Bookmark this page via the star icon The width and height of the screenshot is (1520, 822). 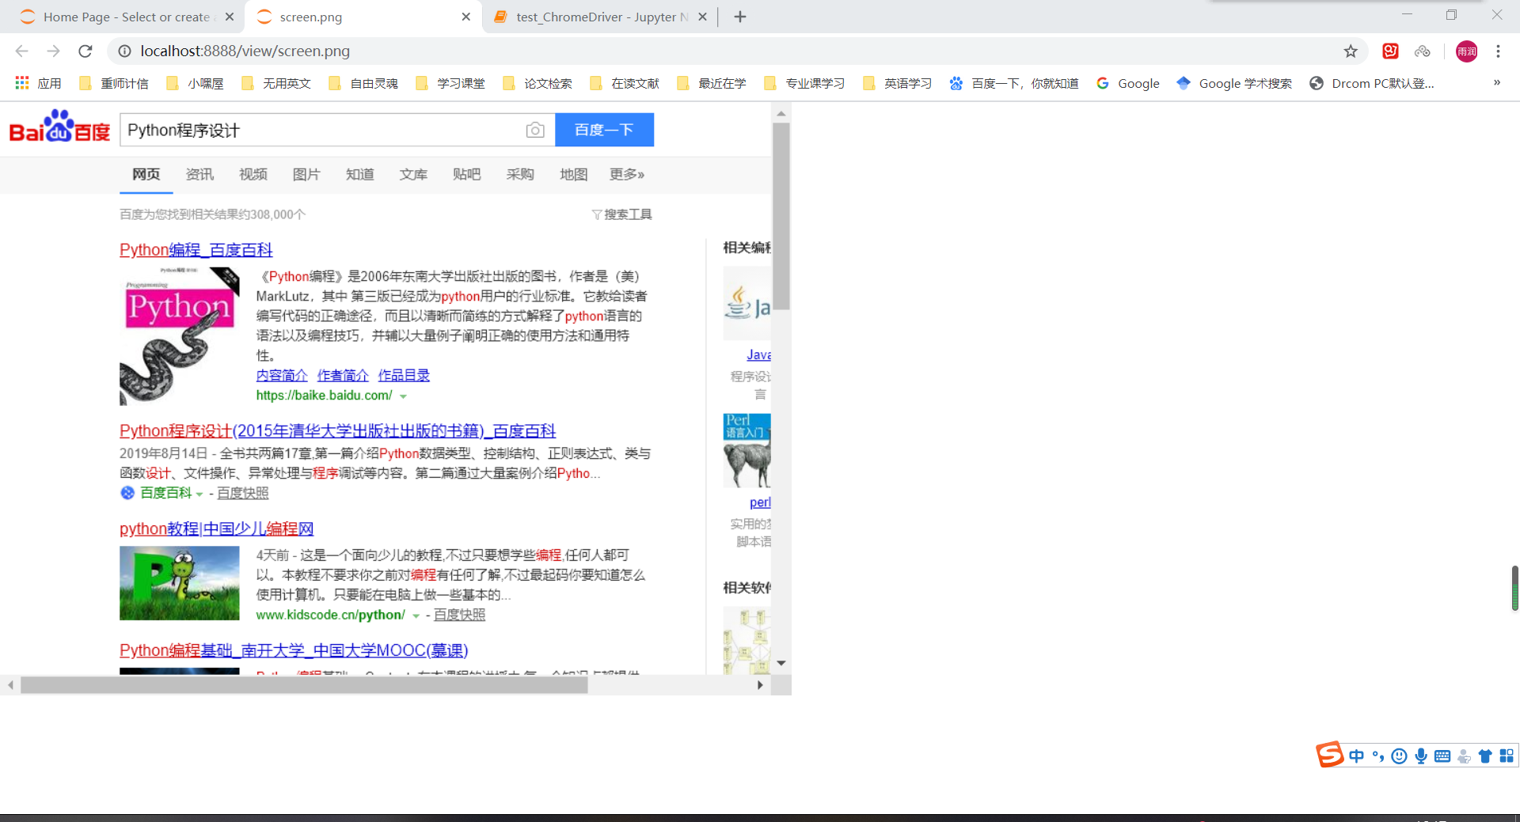click(1350, 51)
